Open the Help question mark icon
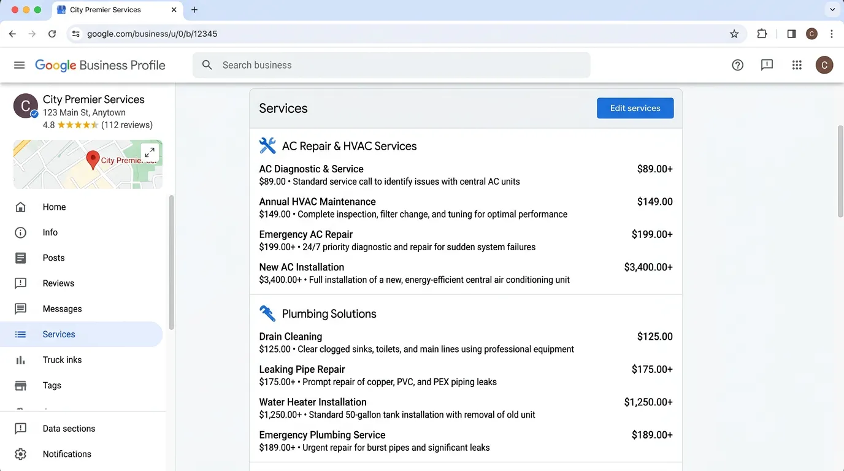Viewport: 844px width, 471px height. click(x=738, y=65)
